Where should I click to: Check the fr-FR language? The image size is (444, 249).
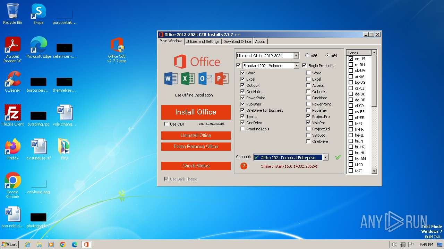pos(351,129)
